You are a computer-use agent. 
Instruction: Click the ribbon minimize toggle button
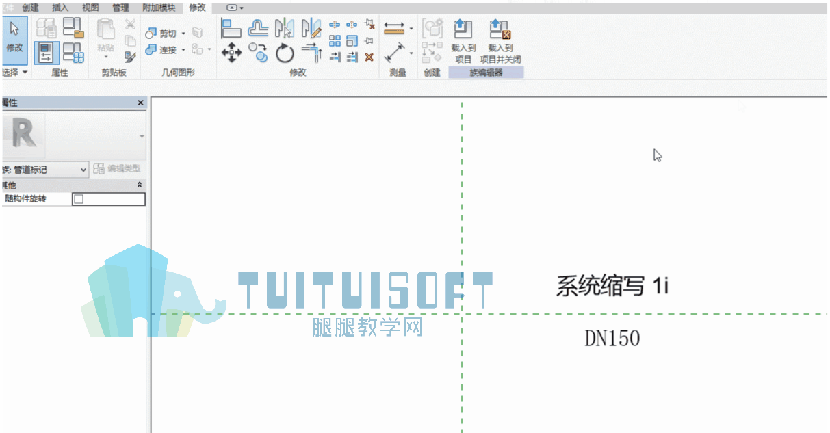pos(232,8)
